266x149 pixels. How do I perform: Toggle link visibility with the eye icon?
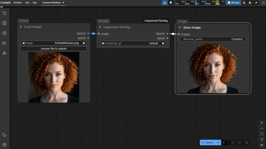click(x=262, y=145)
